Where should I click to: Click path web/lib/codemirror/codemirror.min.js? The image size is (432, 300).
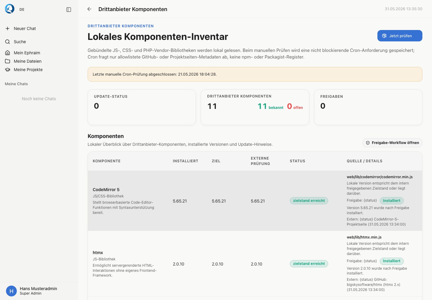pos(380,177)
